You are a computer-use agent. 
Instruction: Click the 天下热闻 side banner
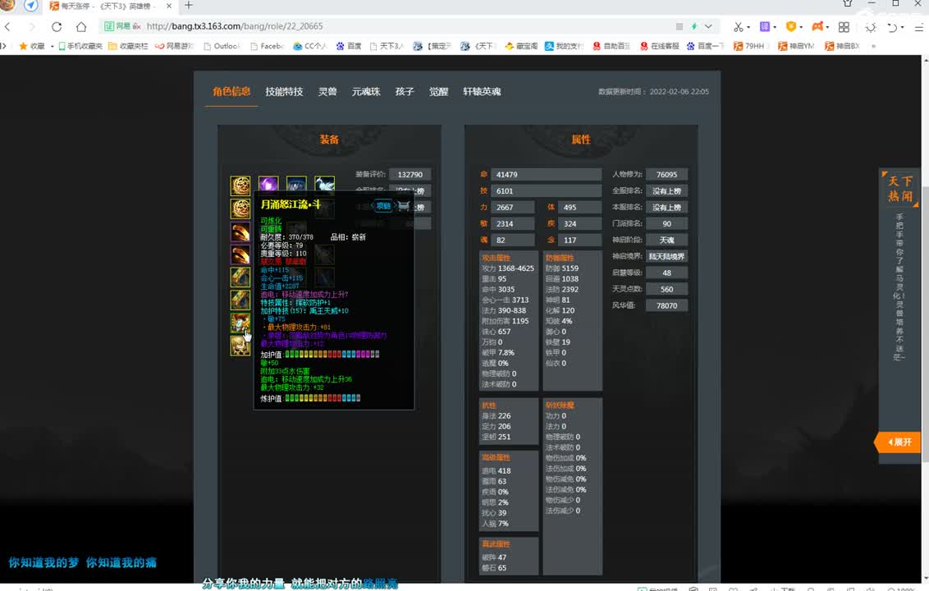(x=899, y=189)
